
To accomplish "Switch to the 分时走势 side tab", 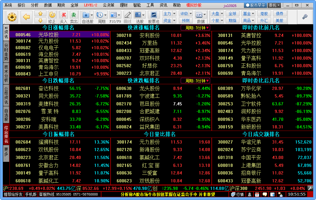I will point(6,52).
